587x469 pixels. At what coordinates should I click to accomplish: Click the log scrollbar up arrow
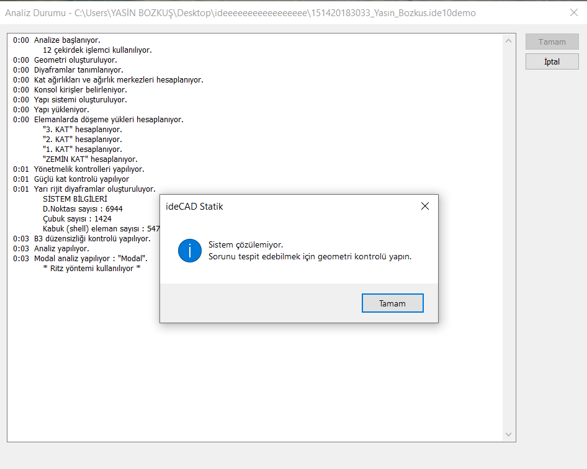point(508,41)
